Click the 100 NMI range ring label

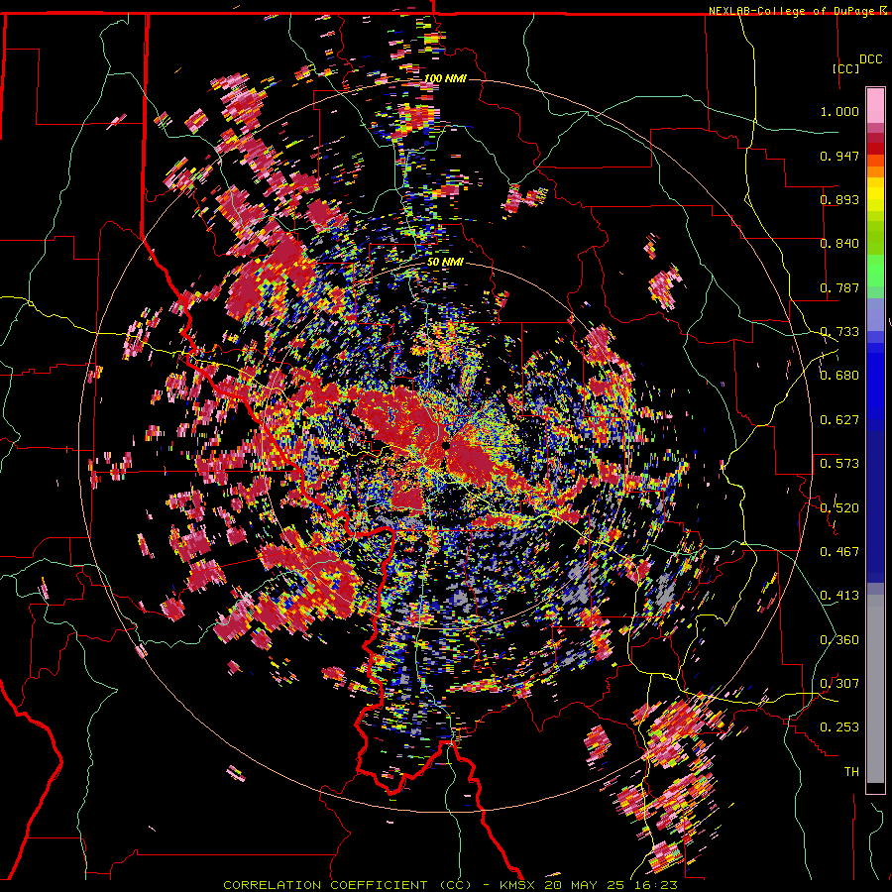[445, 78]
